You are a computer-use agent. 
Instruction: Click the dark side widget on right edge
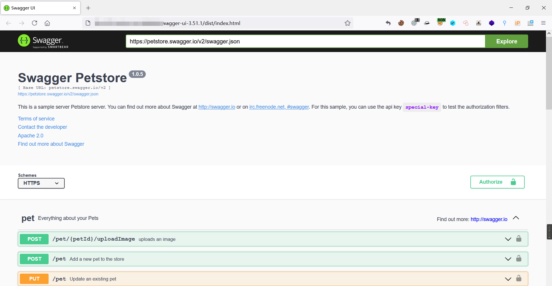point(549,232)
